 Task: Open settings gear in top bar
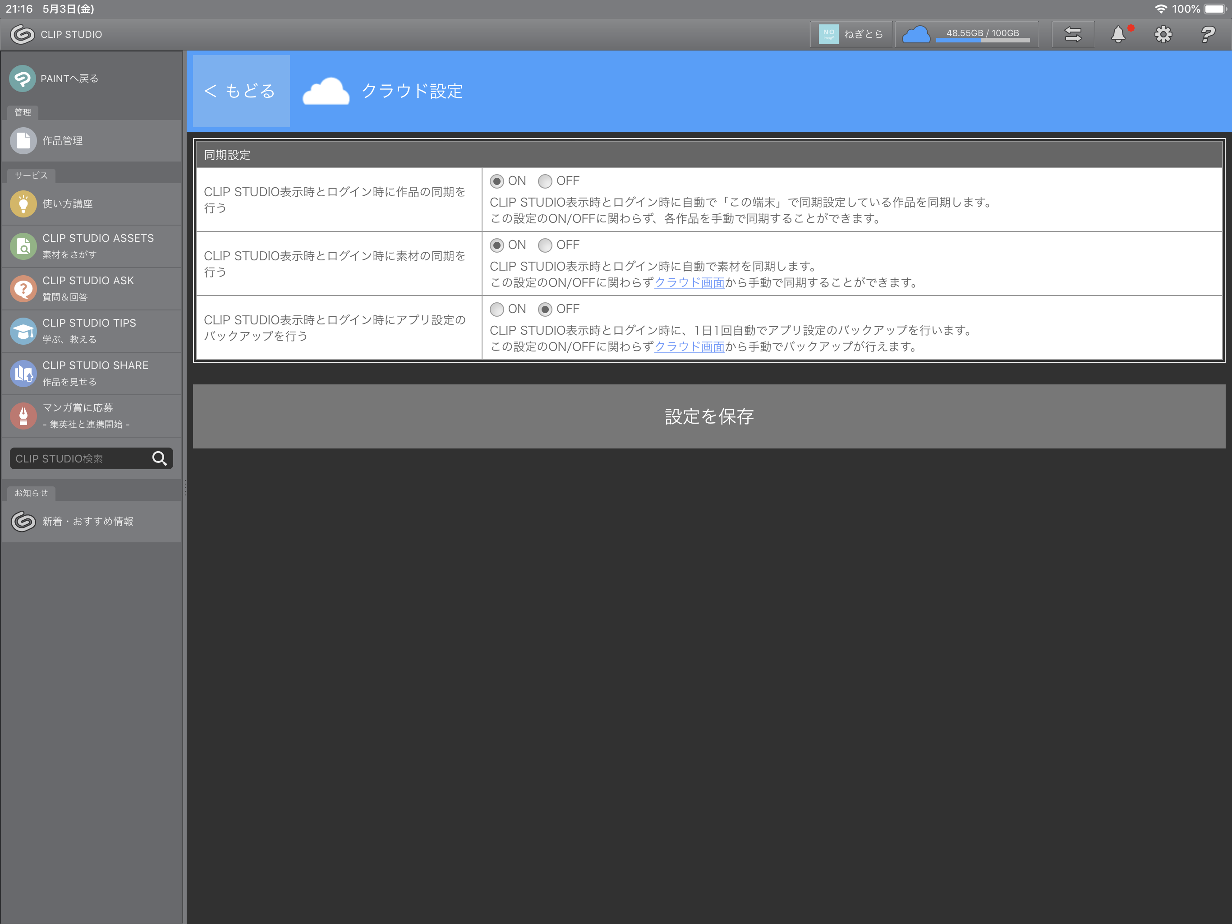point(1163,35)
